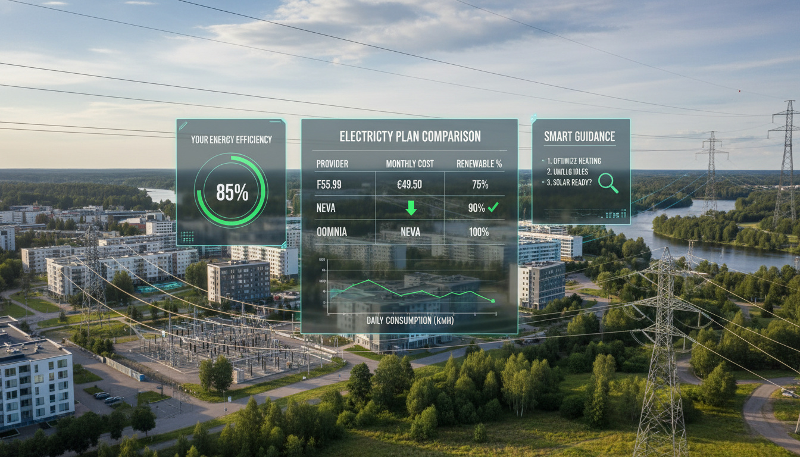Screen dimensions: 800x457
Task: Sort by the Provider column header
Action: pyautogui.click(x=332, y=164)
